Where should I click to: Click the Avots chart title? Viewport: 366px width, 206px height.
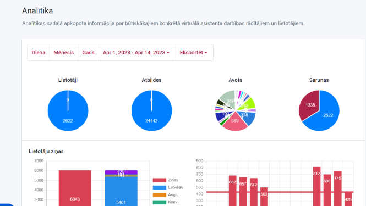click(x=235, y=80)
